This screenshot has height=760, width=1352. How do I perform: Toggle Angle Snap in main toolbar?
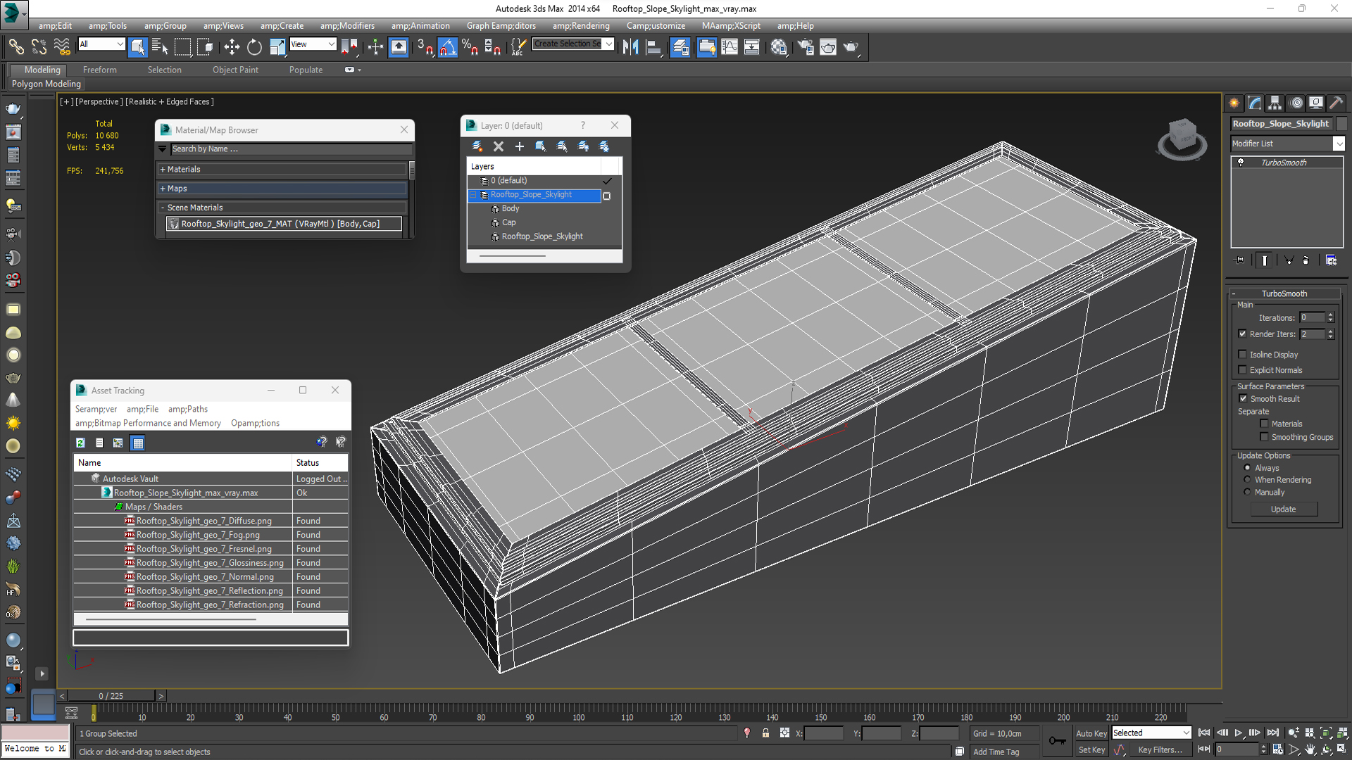coord(448,47)
